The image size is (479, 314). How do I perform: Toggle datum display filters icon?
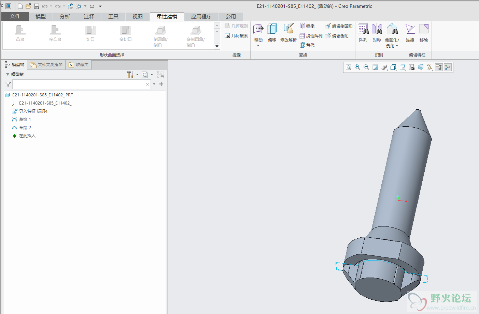(430, 67)
